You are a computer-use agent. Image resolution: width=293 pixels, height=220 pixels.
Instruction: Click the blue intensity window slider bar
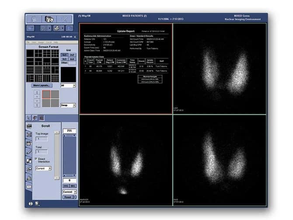pos(70,156)
